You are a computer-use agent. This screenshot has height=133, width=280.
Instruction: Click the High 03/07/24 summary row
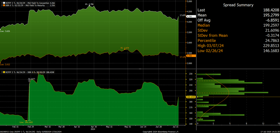(238, 45)
